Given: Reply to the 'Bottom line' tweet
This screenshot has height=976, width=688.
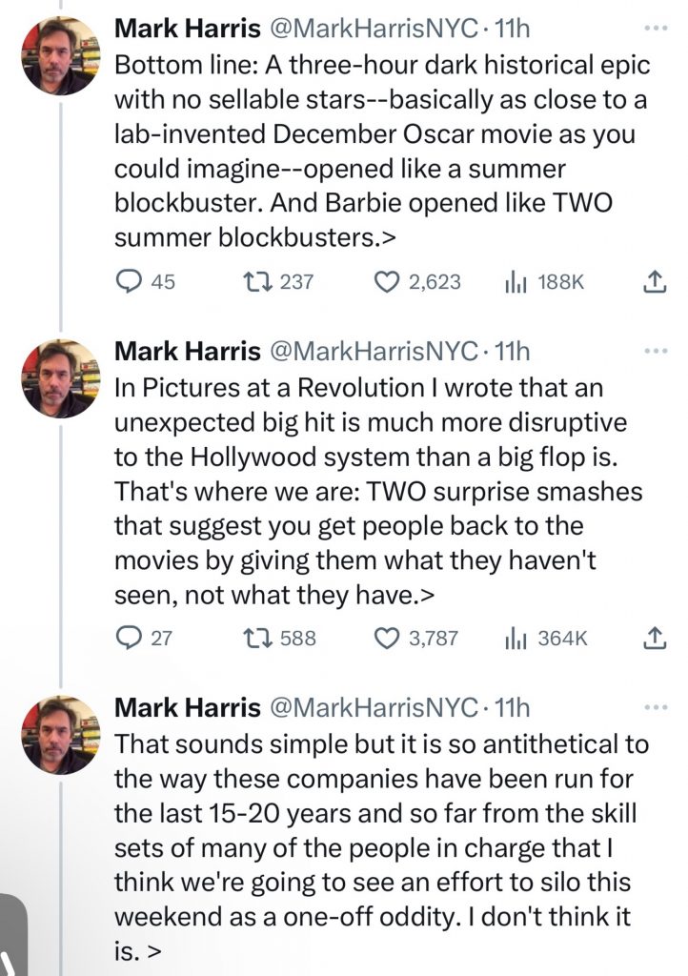Looking at the screenshot, I should pyautogui.click(x=128, y=281).
